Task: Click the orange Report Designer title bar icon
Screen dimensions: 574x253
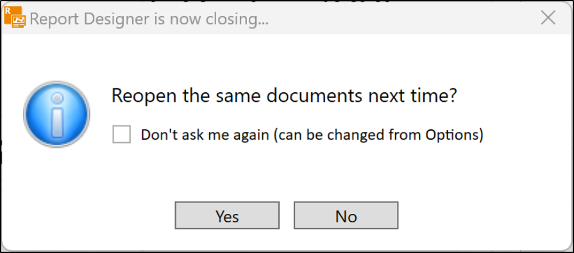Action: point(15,17)
